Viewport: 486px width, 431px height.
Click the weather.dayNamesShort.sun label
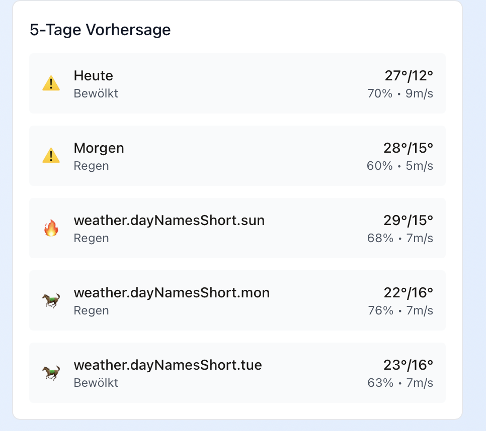point(169,221)
